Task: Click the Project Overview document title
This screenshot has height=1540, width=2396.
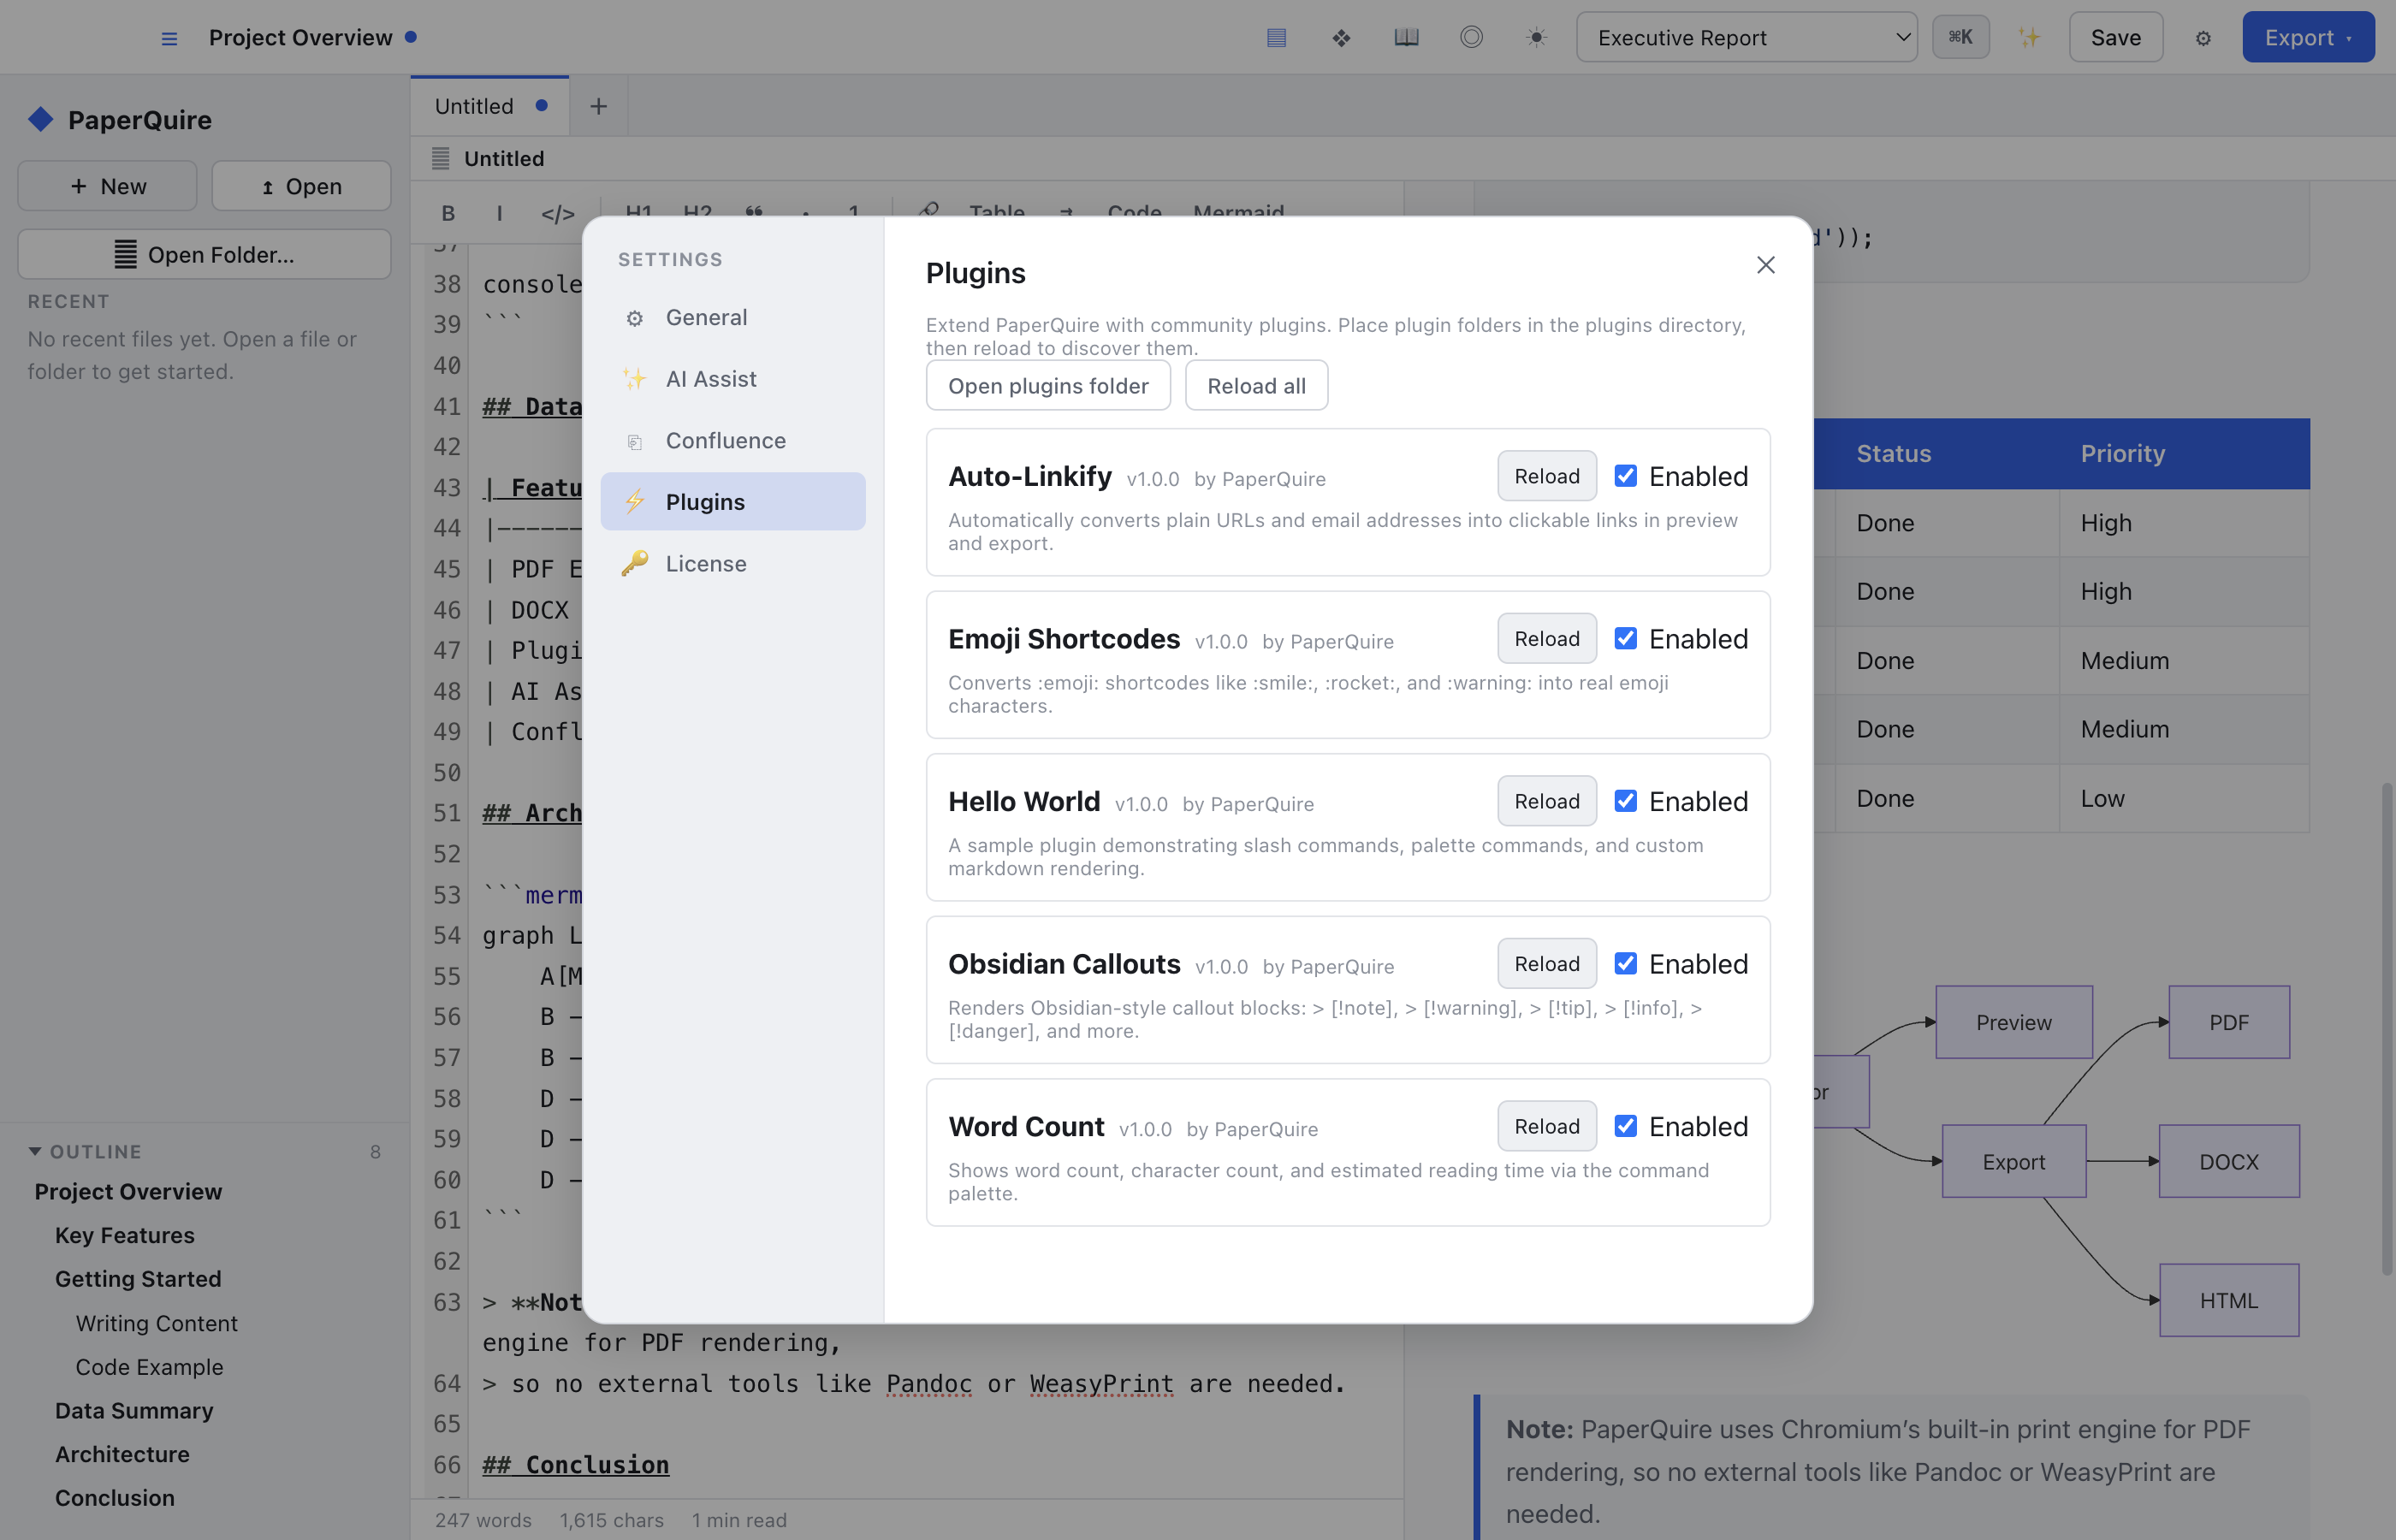Action: 300,38
